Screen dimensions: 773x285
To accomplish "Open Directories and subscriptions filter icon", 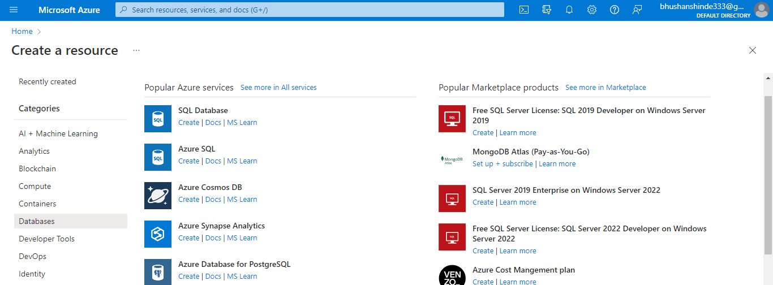I will pos(547,10).
